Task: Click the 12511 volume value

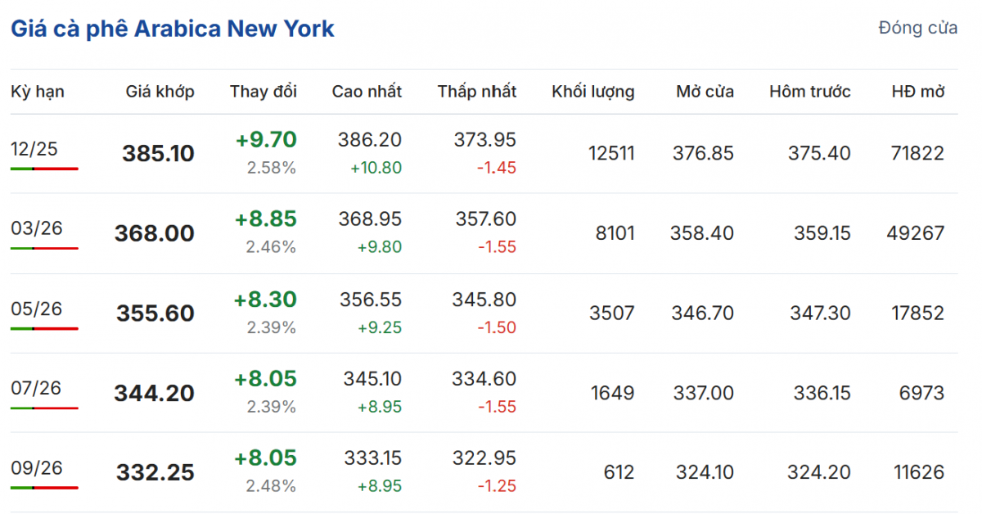Action: click(x=611, y=153)
